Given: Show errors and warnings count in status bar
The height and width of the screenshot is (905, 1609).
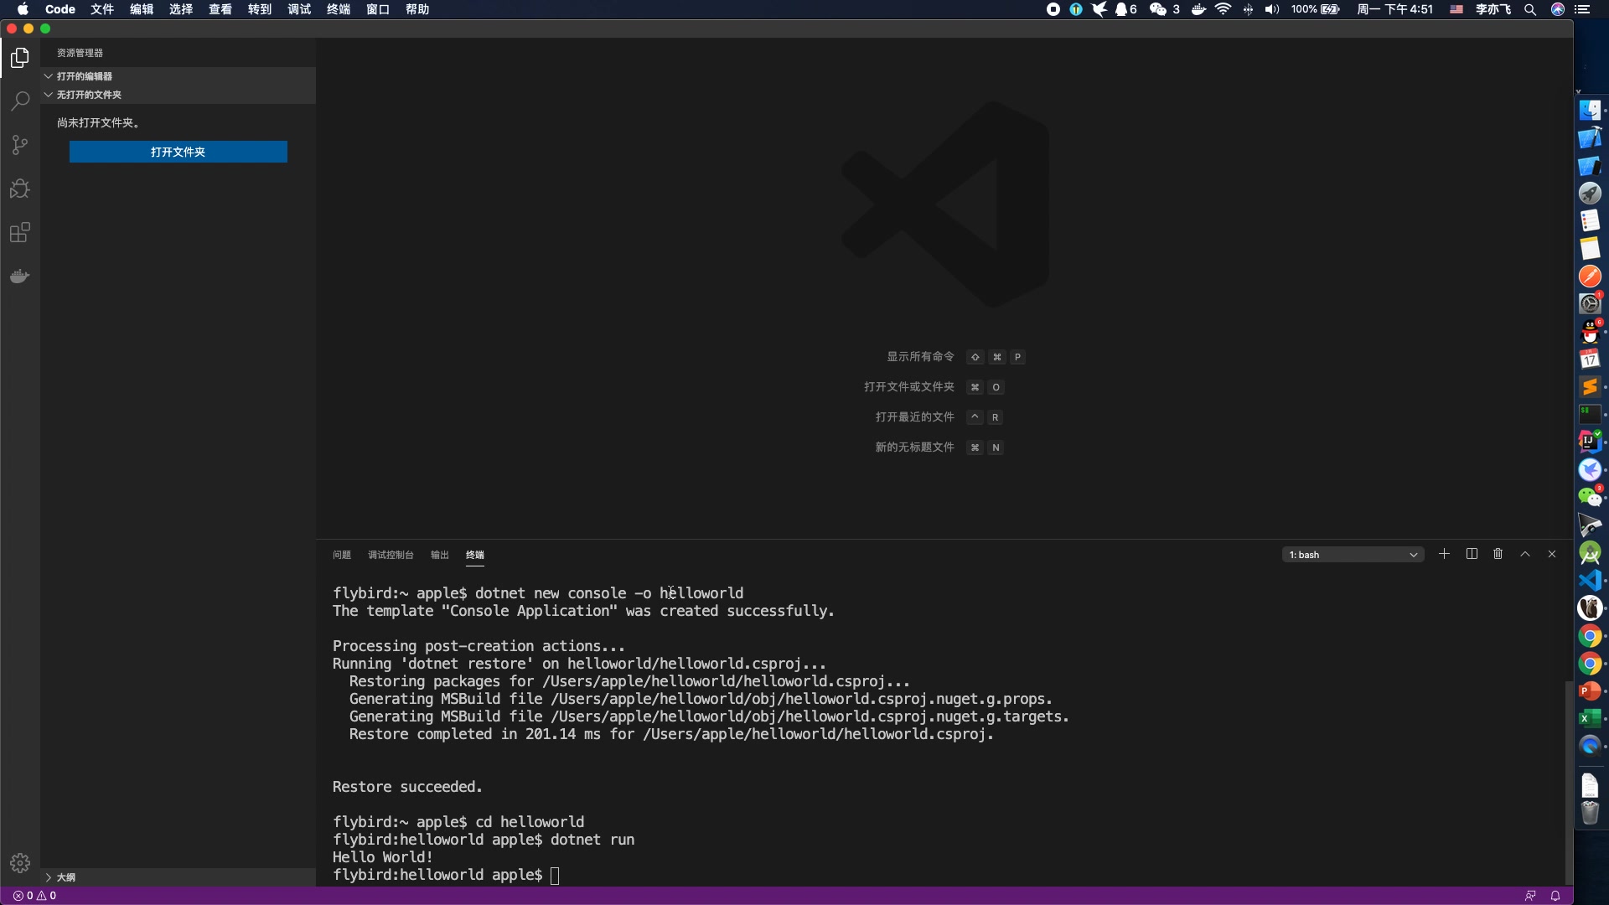Looking at the screenshot, I should [x=34, y=896].
